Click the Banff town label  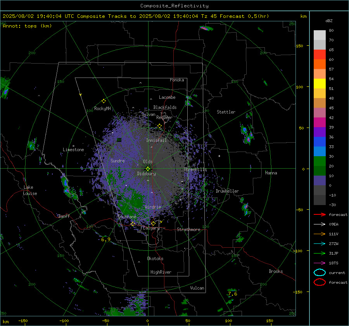tap(64, 216)
